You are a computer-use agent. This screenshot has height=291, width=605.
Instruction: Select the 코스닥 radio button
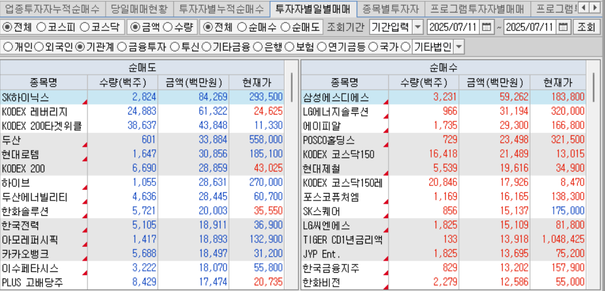coord(84,27)
